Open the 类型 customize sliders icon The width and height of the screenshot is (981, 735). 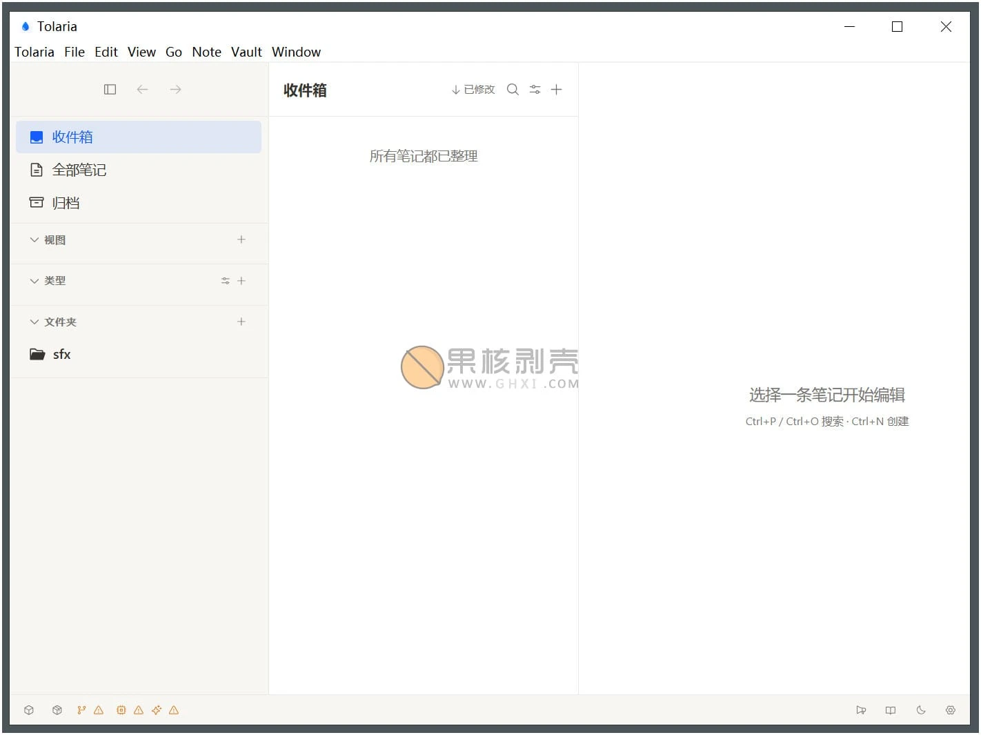pos(225,281)
